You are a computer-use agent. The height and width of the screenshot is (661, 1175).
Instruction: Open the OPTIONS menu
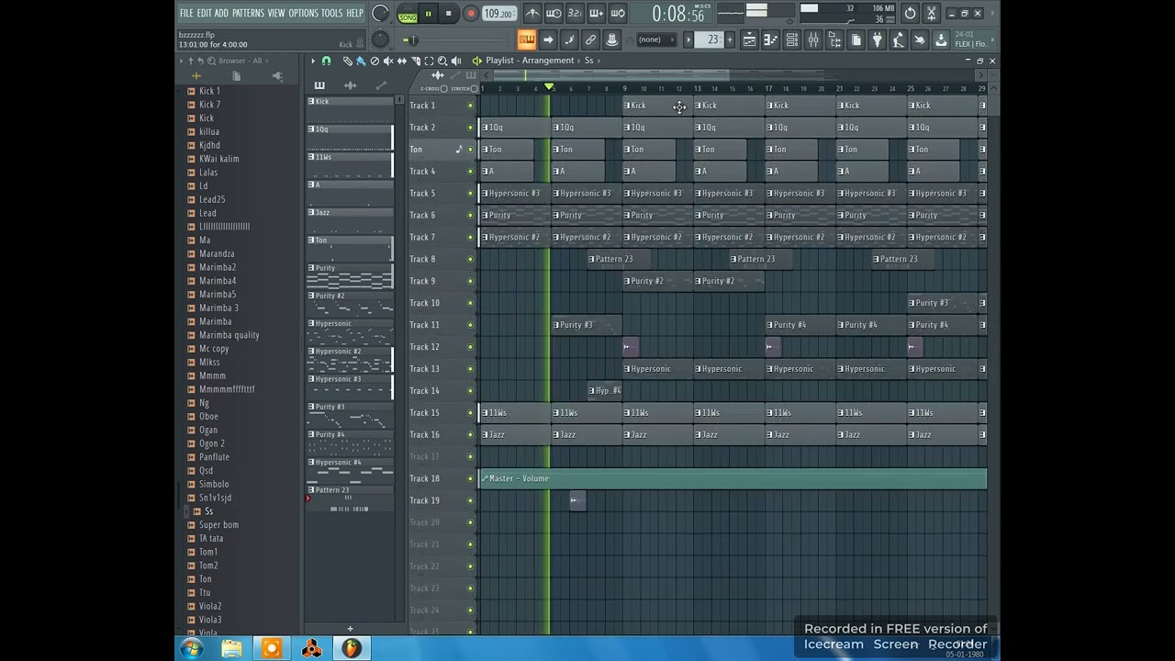pyautogui.click(x=303, y=13)
